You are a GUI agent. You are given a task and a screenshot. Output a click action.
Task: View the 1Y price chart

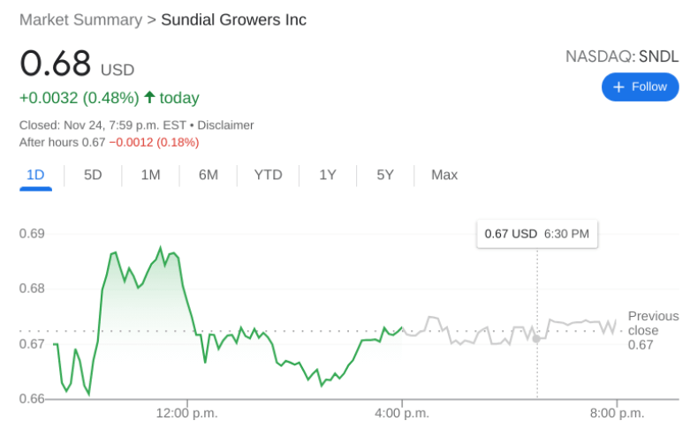[328, 175]
